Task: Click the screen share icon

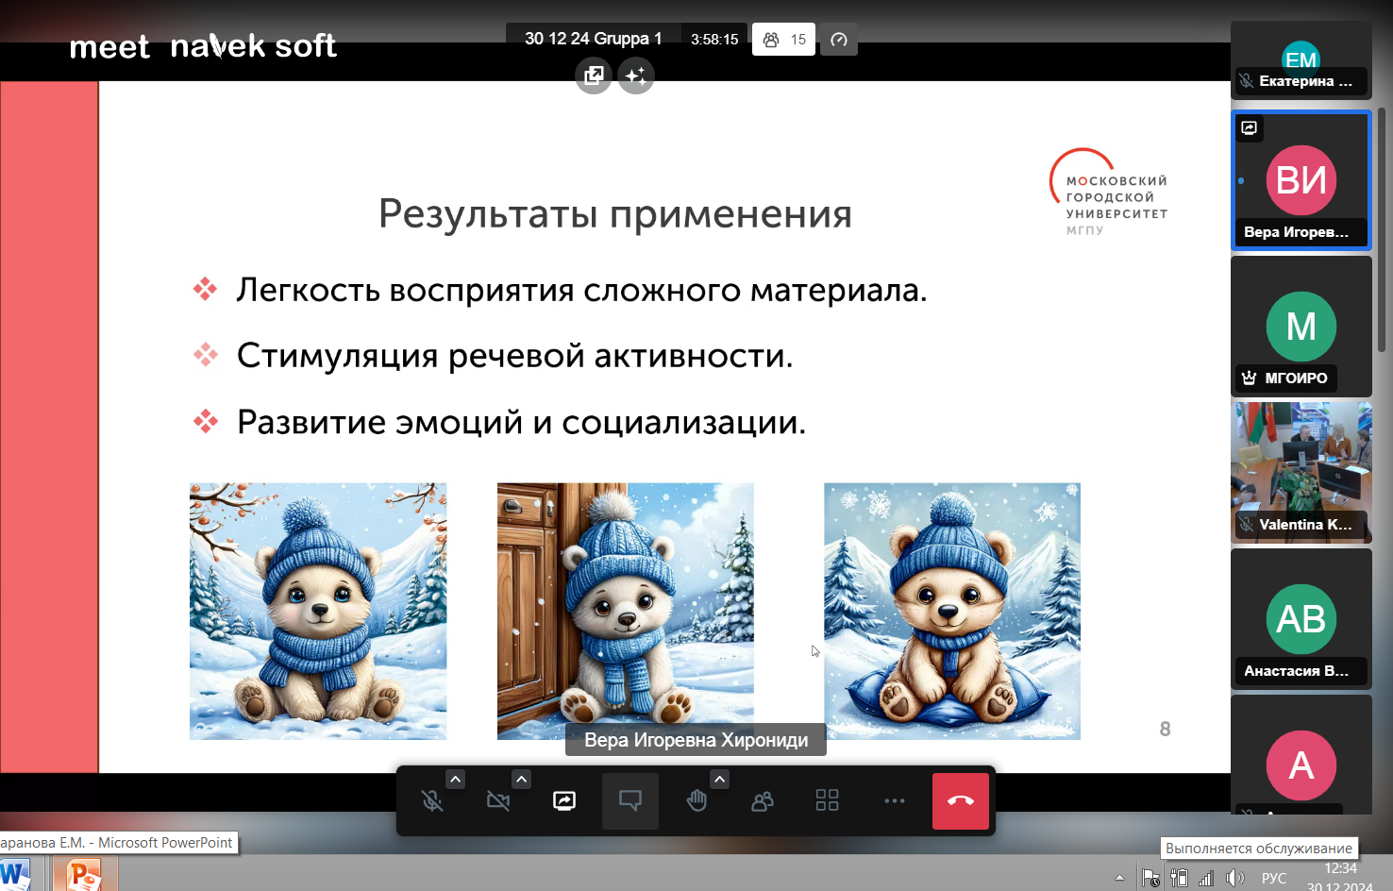Action: pos(564,801)
